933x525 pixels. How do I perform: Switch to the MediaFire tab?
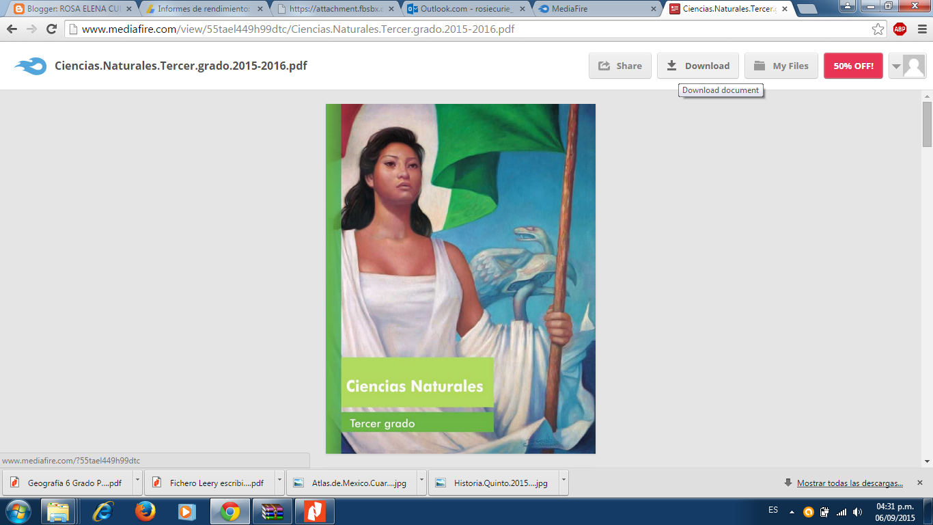pos(596,9)
